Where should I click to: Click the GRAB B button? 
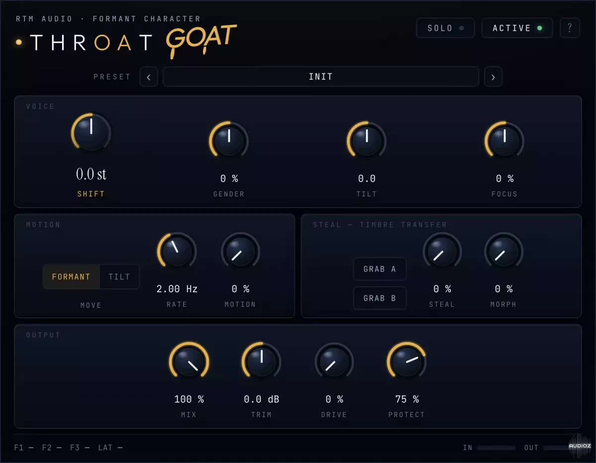click(x=380, y=298)
